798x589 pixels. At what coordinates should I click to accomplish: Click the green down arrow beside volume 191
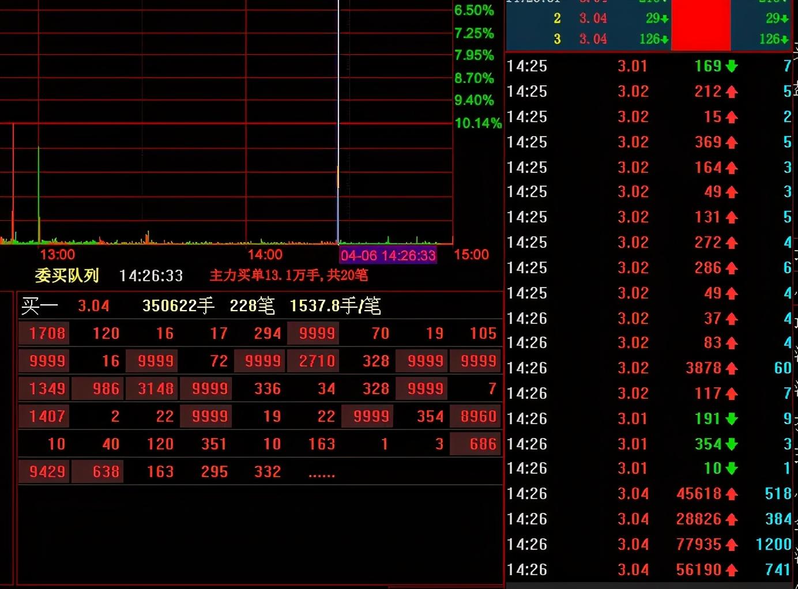(x=732, y=419)
